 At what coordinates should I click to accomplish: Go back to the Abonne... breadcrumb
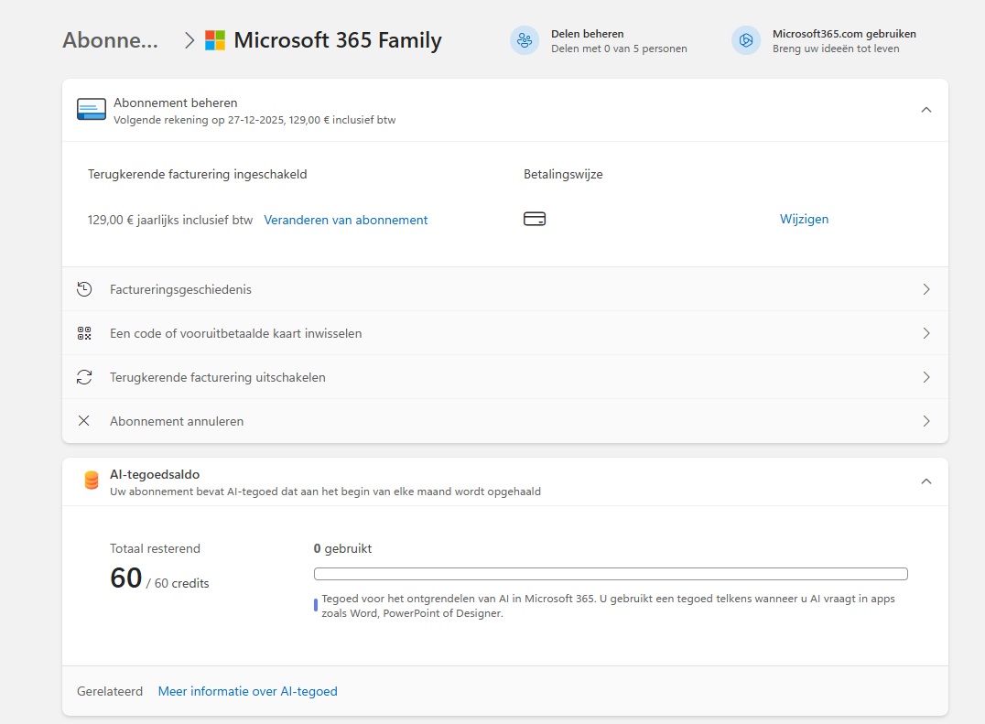click(111, 40)
